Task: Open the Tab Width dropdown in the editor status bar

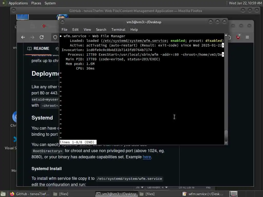Action: pos(157,187)
